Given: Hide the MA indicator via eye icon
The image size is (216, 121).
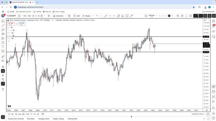Looking at the screenshot, I should pos(11,28).
